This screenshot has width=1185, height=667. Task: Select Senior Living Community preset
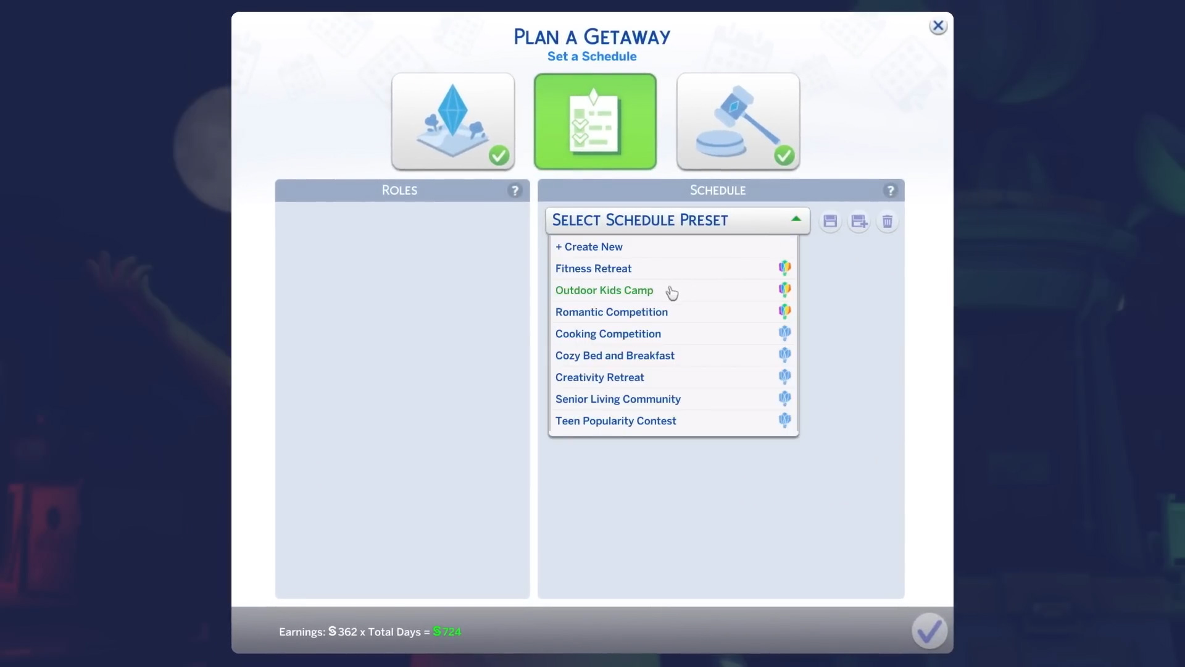tap(618, 399)
